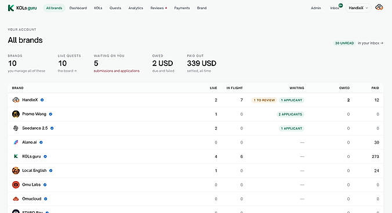392x213 pixels.
Task: Click the verified badge next to Alano.ai
Action: [41, 142]
